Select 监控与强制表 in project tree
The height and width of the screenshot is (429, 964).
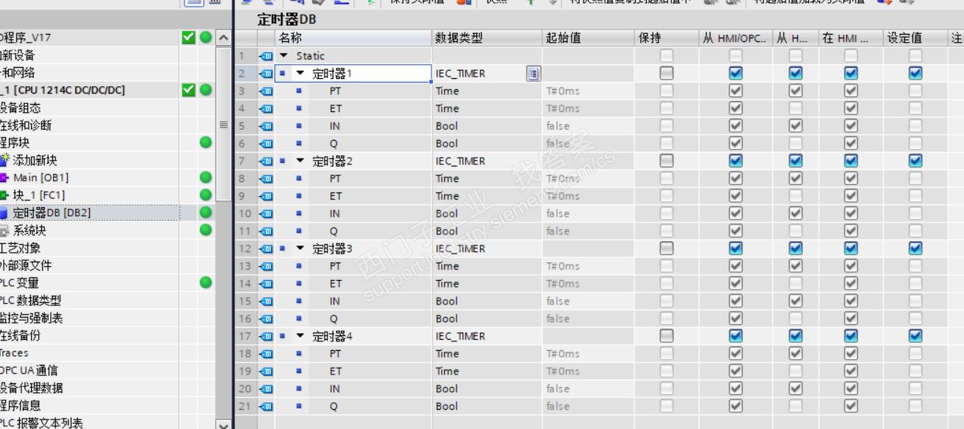click(x=31, y=318)
